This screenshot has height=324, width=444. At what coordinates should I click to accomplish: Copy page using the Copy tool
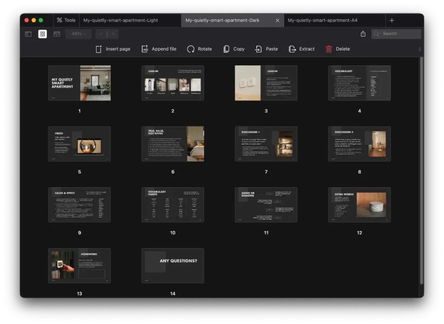coord(226,49)
